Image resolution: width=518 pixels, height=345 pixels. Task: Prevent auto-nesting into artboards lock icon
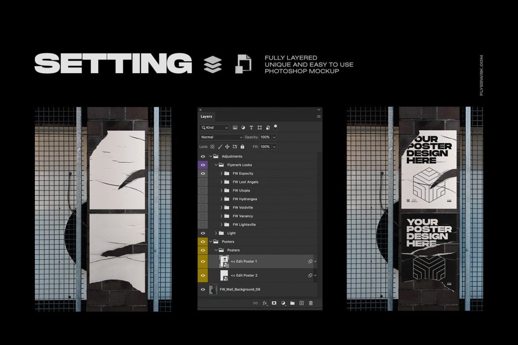[x=235, y=147]
